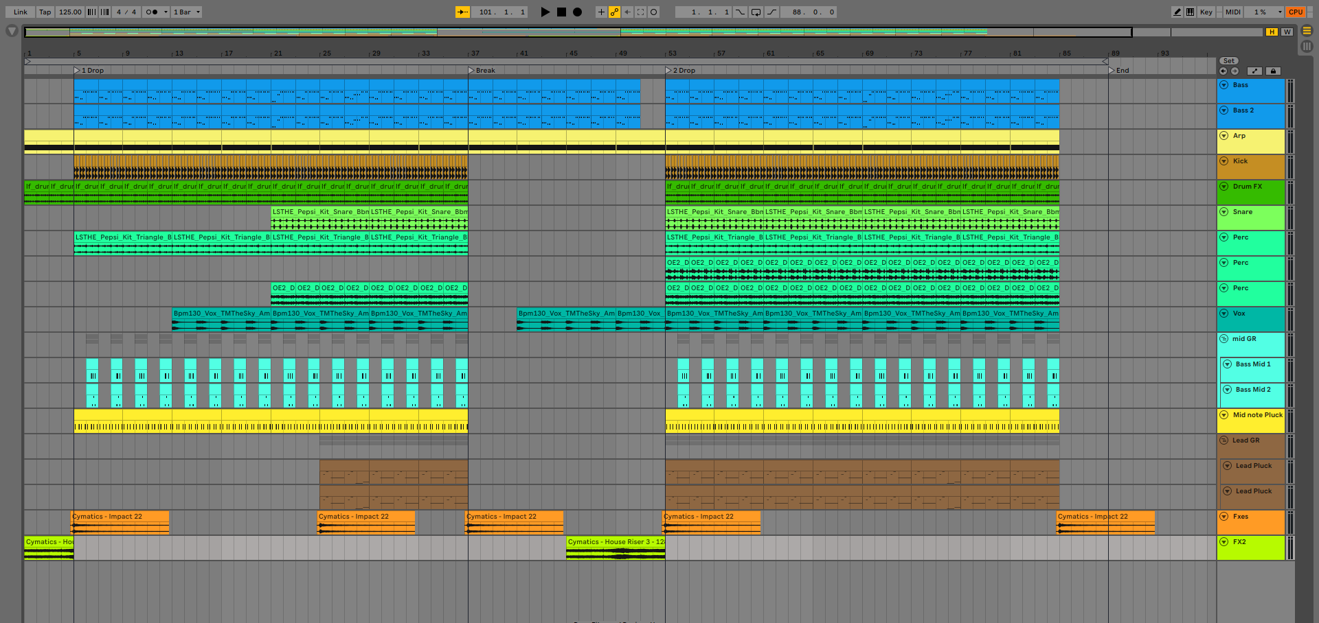Click the Link button
Screen dimensions: 1319x623
[21, 12]
